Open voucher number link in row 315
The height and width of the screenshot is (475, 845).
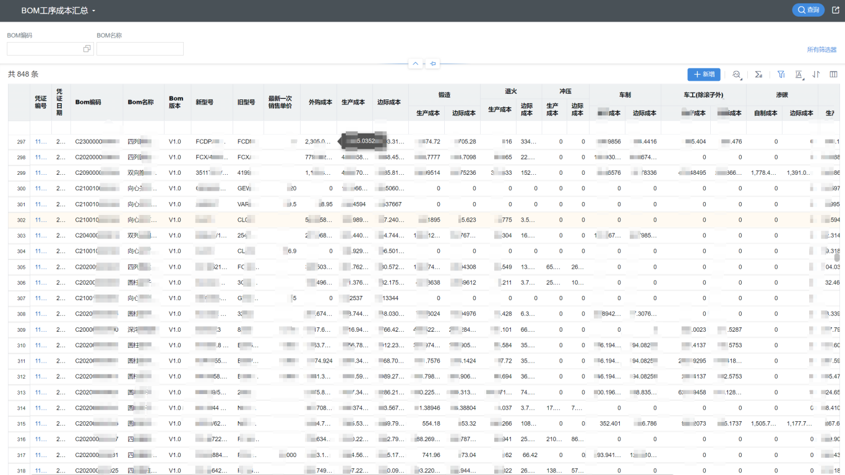coord(41,424)
